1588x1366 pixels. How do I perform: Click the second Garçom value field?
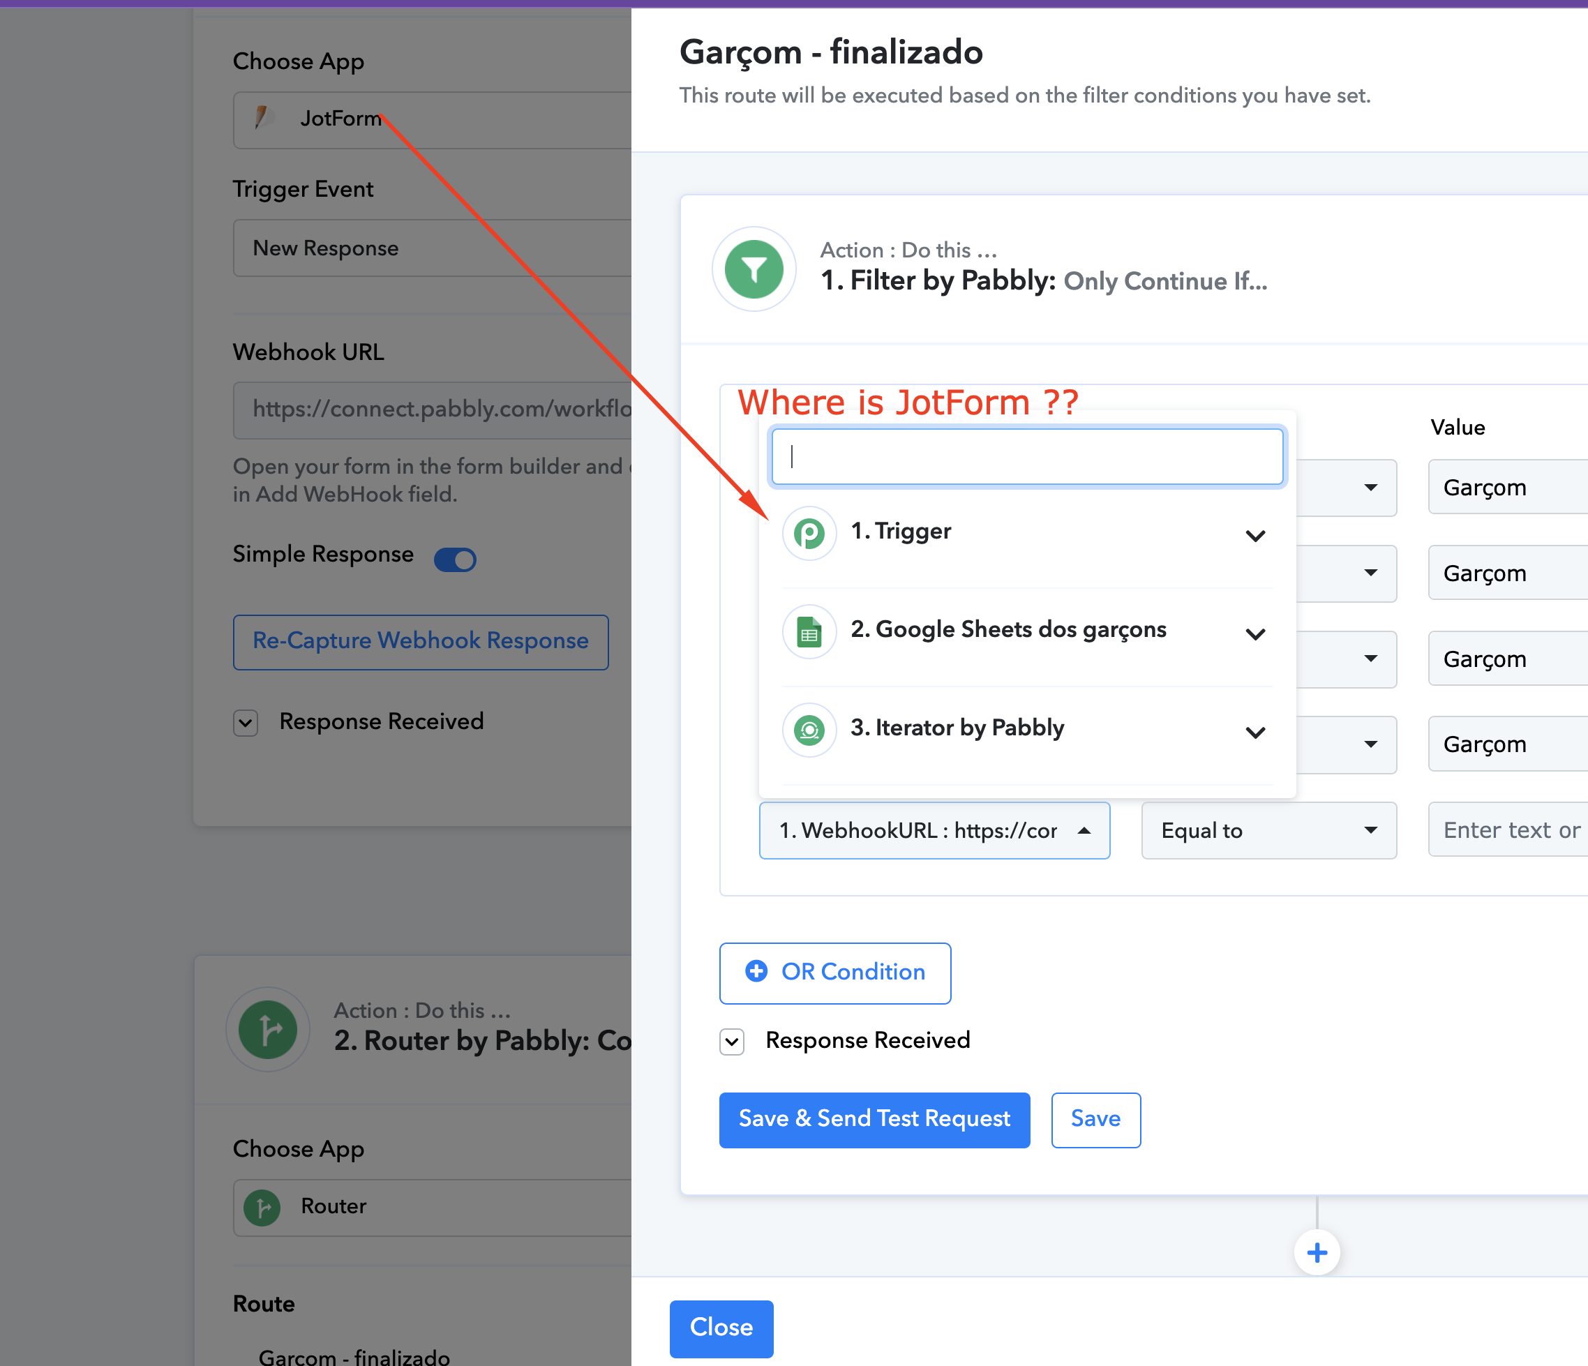[1508, 572]
